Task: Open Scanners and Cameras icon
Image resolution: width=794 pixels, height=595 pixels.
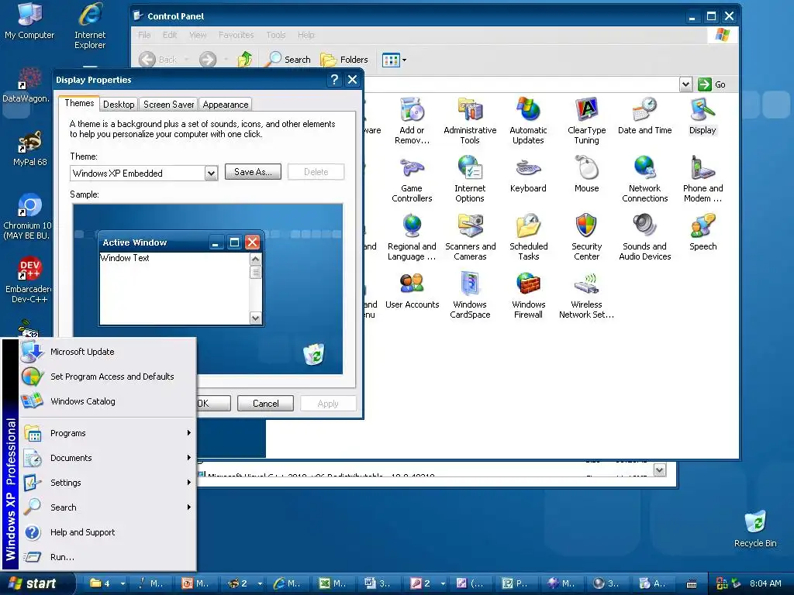Action: (x=470, y=237)
